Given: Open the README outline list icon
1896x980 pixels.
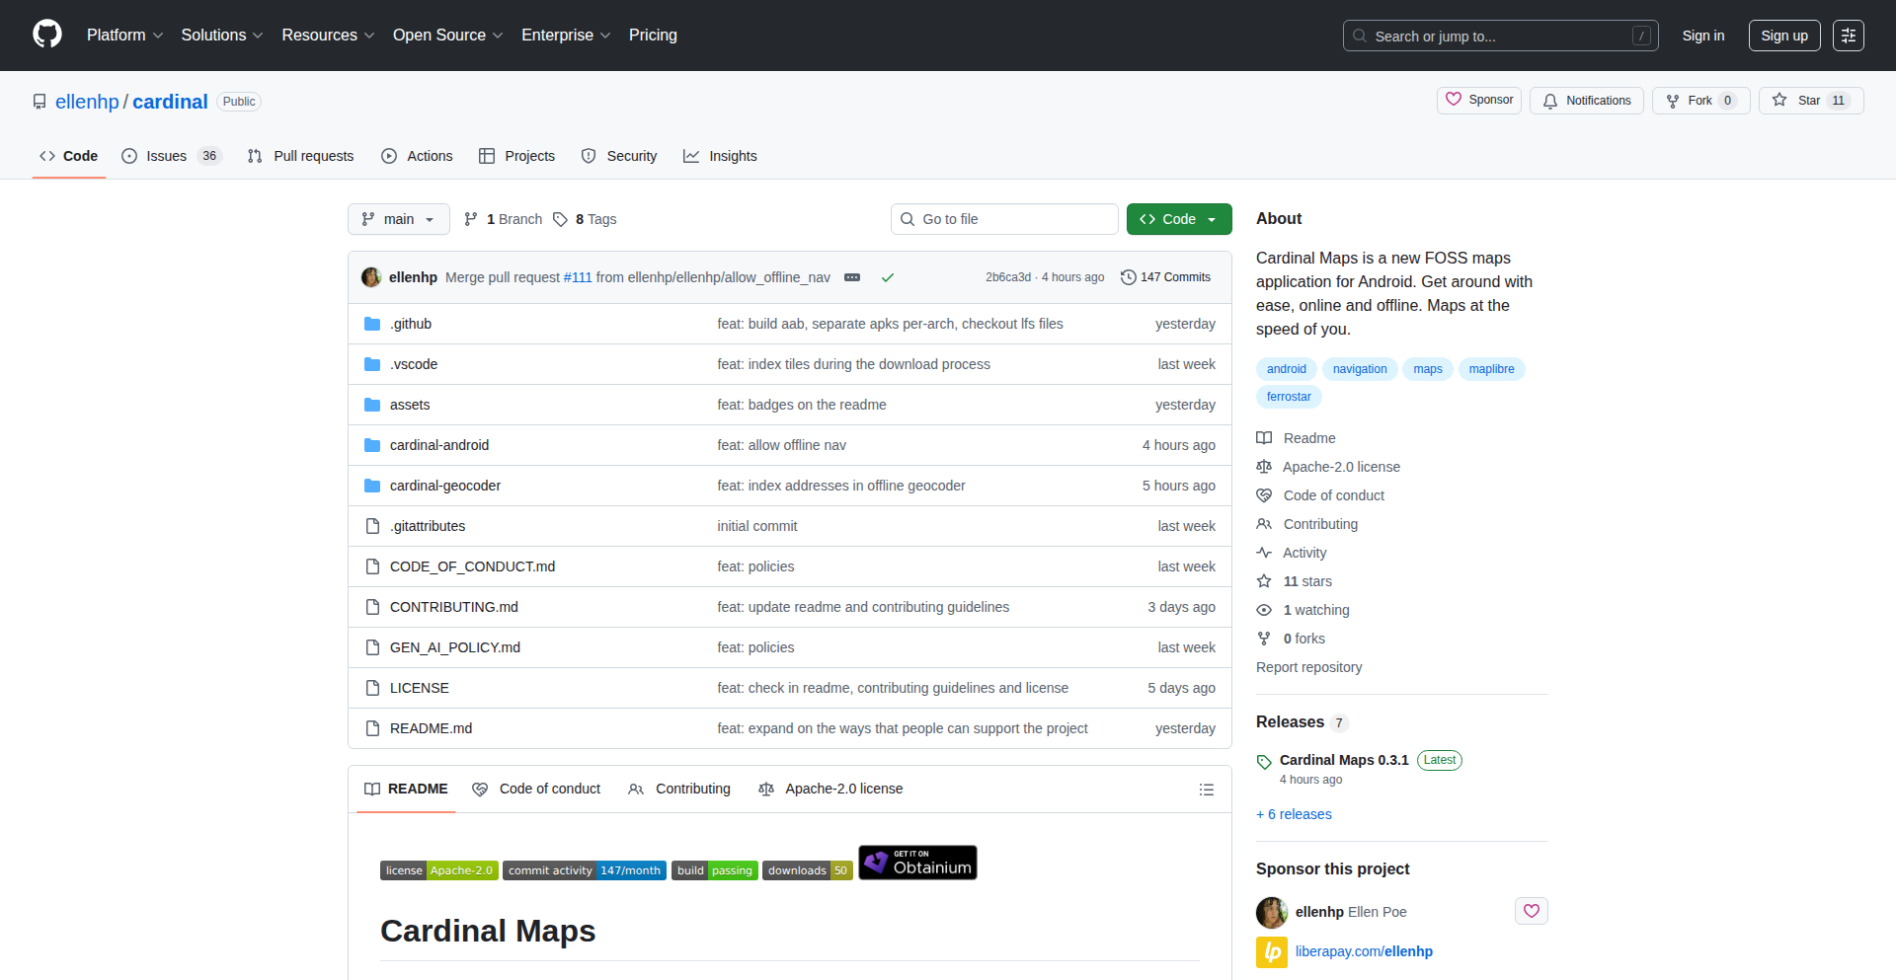Looking at the screenshot, I should pos(1207,790).
